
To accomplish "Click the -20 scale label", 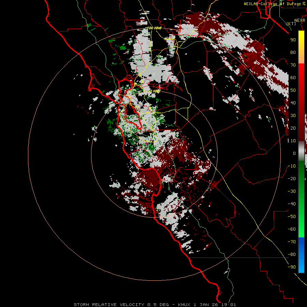I will pos(292,178).
